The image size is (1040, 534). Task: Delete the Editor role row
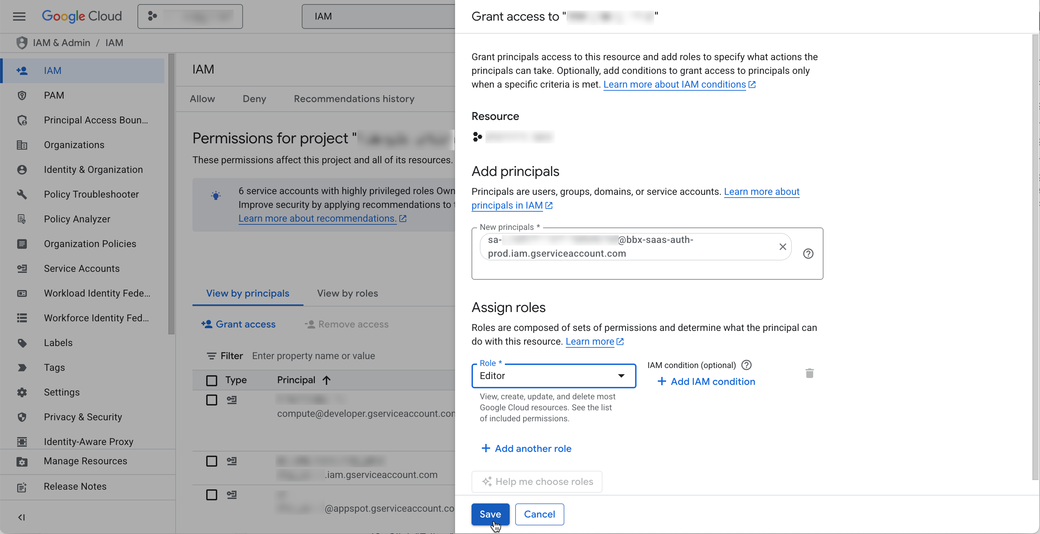[x=809, y=374]
